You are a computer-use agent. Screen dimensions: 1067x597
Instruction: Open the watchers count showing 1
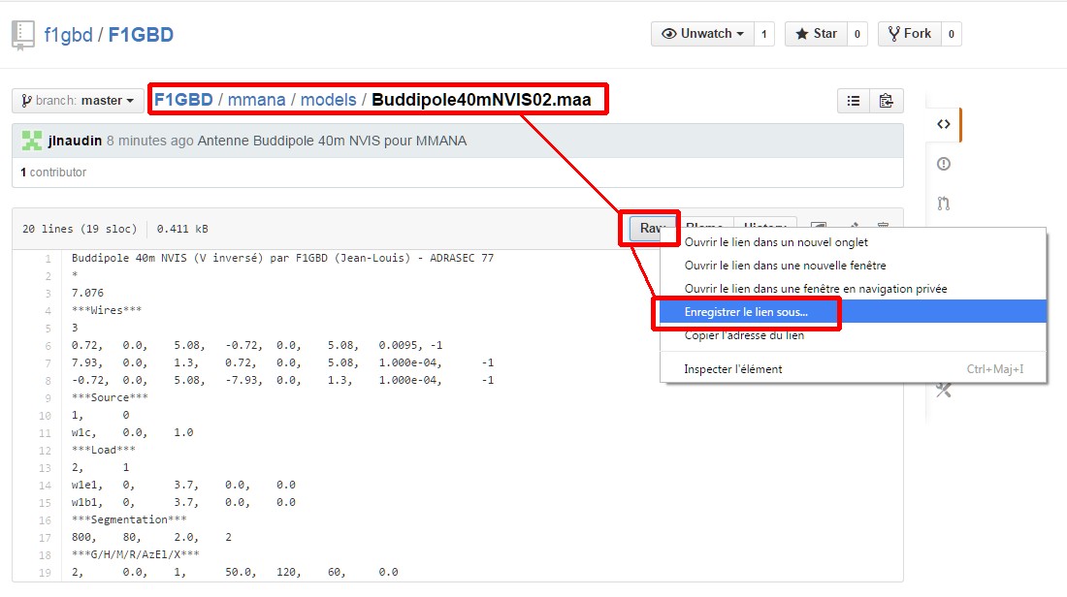tap(764, 33)
